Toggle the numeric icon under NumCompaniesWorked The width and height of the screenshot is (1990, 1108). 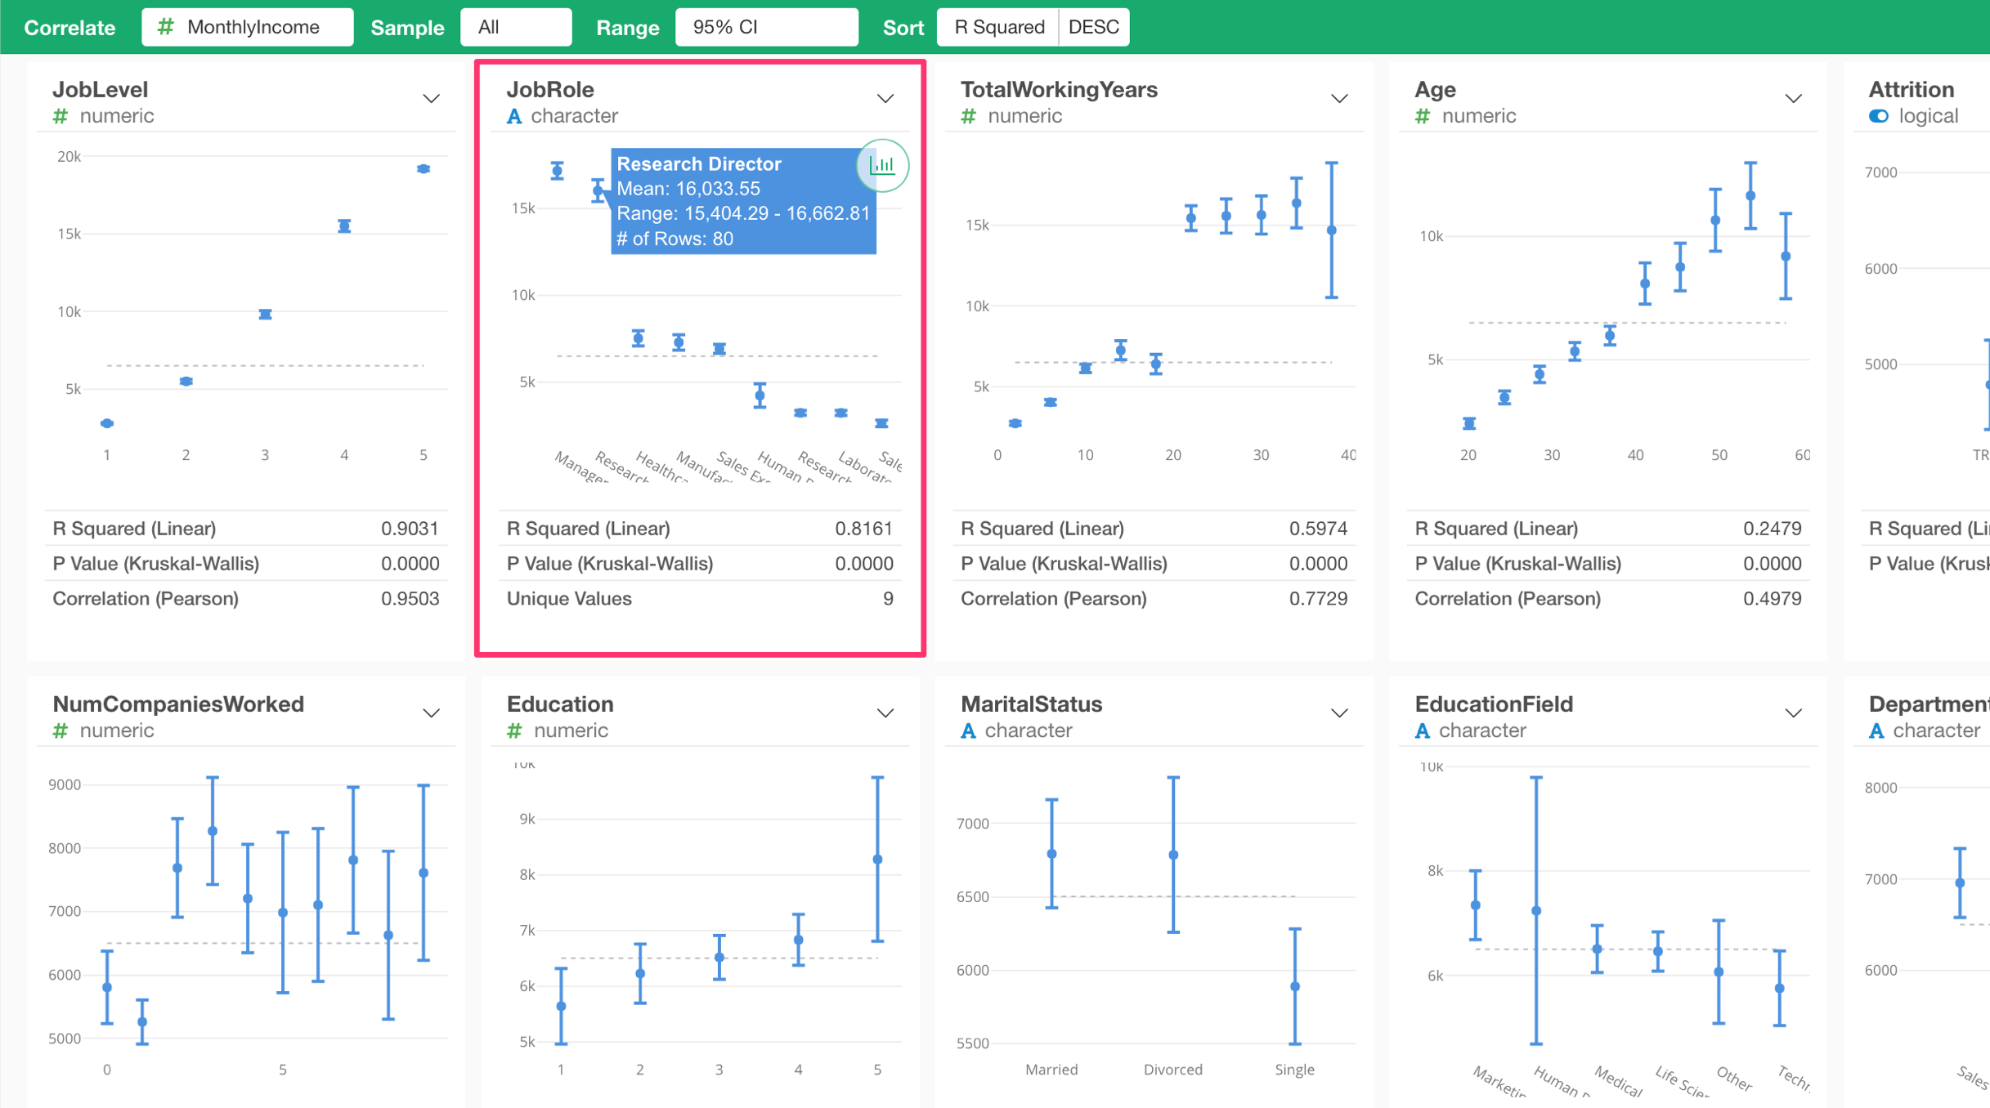tap(59, 730)
